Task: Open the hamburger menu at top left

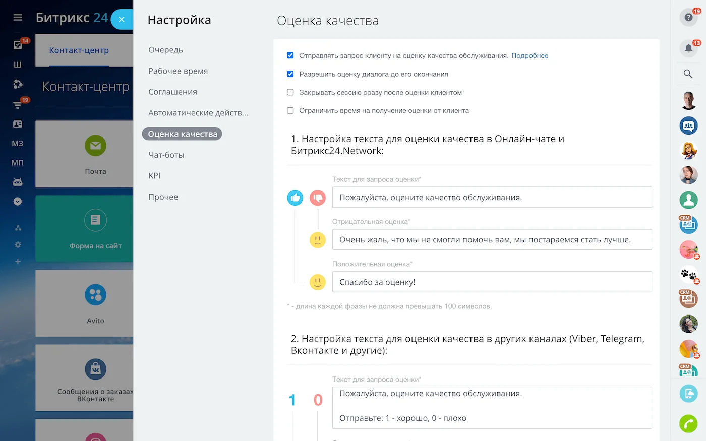Action: [x=18, y=17]
